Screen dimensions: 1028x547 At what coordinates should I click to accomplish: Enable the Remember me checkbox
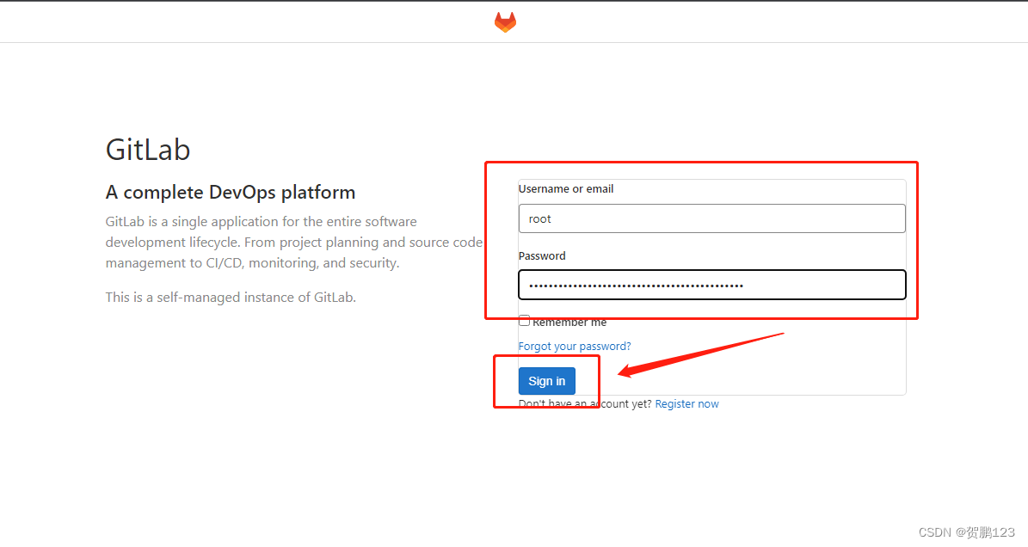[525, 321]
